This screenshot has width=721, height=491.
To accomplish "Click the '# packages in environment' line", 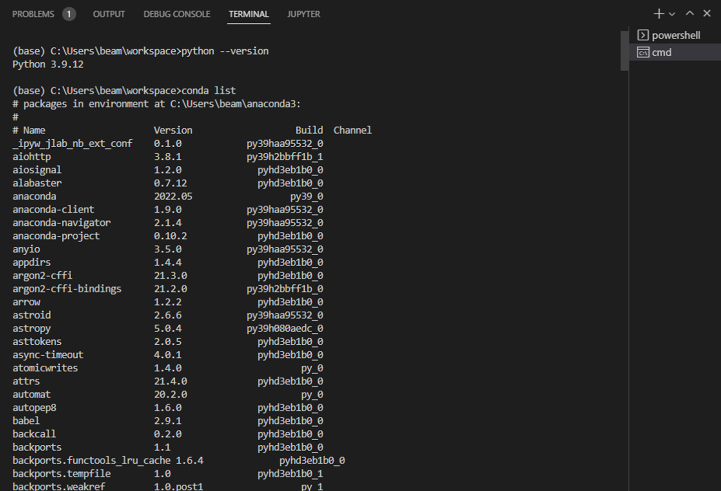I will click(x=157, y=103).
